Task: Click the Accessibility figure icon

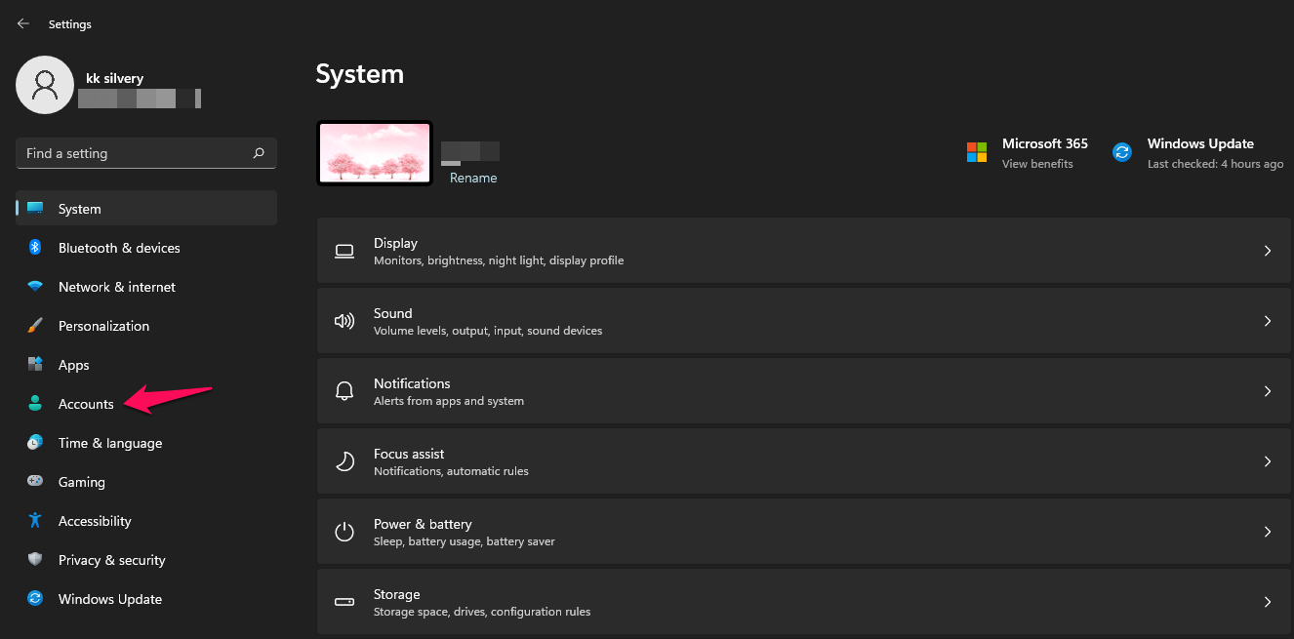Action: (35, 520)
